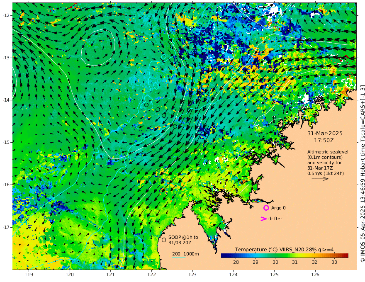The width and height of the screenshot is (365, 282).
Task: Click the colorbar tick label 31
Action: [x=295, y=262]
